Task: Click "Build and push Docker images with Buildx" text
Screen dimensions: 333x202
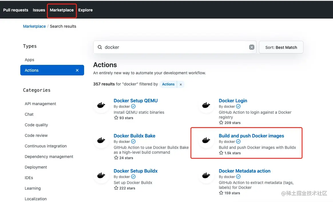Action: pyautogui.click(x=257, y=147)
